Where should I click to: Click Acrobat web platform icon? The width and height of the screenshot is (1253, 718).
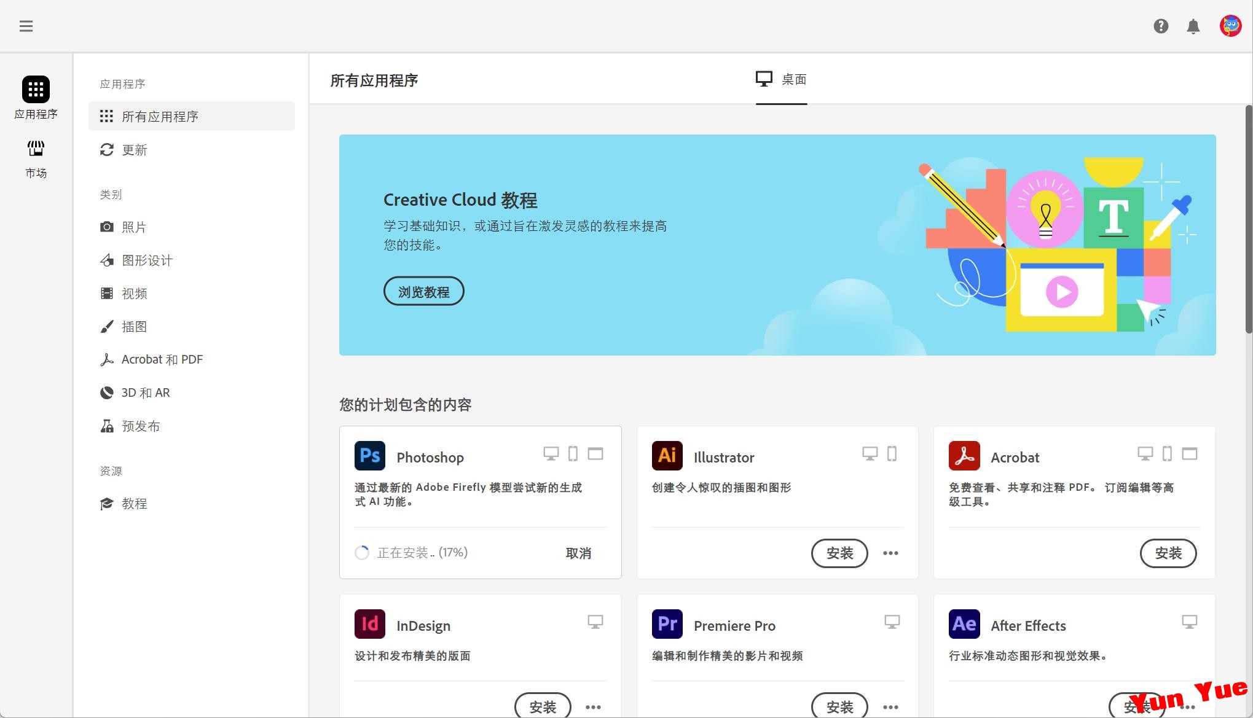pos(1190,454)
